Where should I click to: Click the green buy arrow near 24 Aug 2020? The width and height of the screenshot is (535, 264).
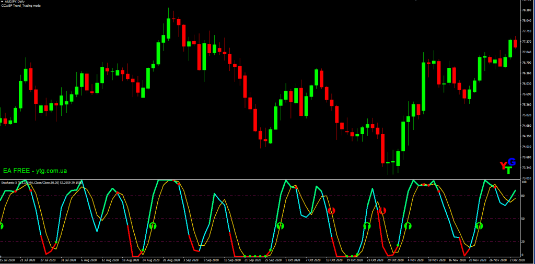coord(153,226)
